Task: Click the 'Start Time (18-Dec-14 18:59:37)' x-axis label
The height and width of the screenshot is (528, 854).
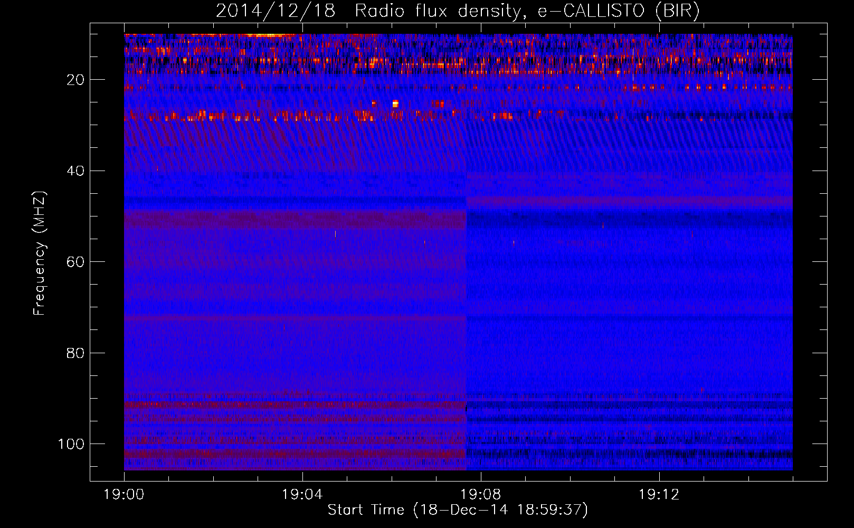Action: (x=458, y=510)
